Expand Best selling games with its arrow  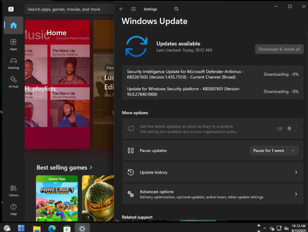[91, 167]
